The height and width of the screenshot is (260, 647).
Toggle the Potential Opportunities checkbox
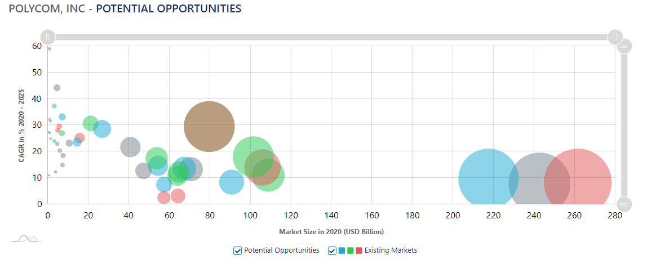tap(237, 250)
